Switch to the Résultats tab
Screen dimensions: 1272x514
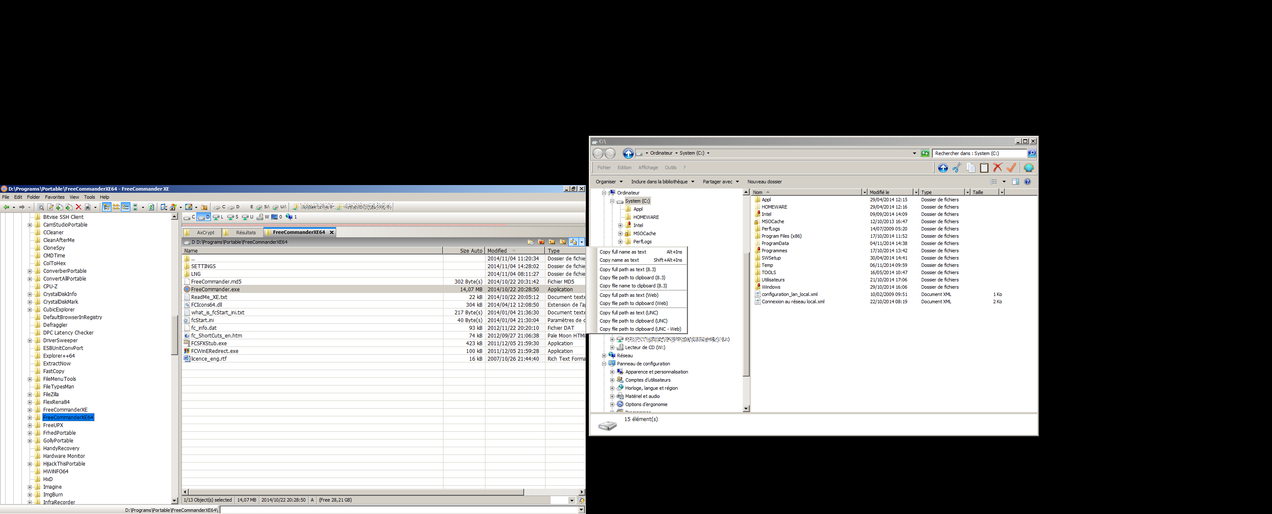pyautogui.click(x=242, y=232)
